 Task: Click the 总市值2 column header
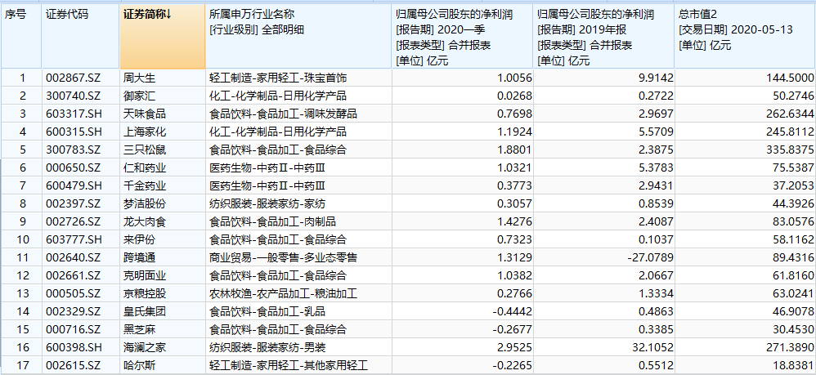click(x=745, y=37)
